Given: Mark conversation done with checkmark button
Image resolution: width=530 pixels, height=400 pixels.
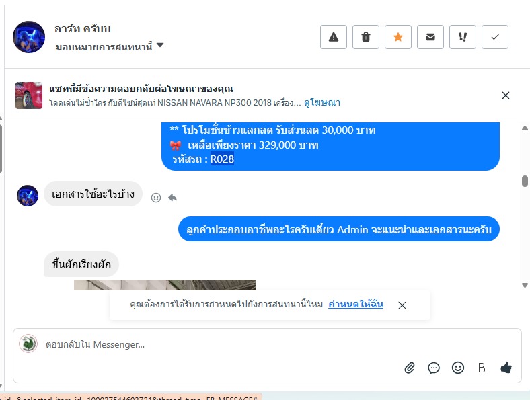Looking at the screenshot, I should click(x=495, y=37).
